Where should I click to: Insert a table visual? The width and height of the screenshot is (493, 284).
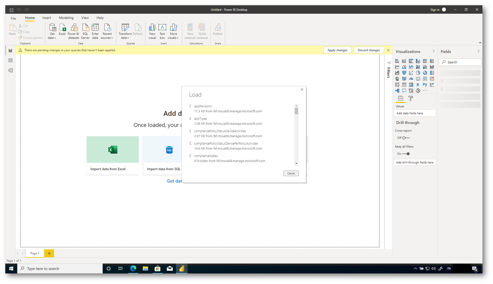[404, 85]
